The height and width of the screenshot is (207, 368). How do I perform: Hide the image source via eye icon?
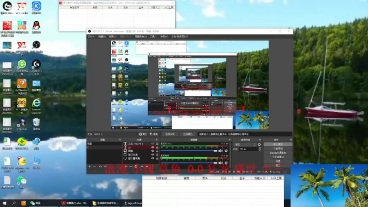click(x=153, y=151)
